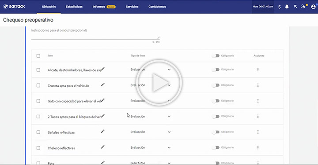Edit the Chaleco reflectivas item name
Viewport: 318px width, 165px height.
103,147
